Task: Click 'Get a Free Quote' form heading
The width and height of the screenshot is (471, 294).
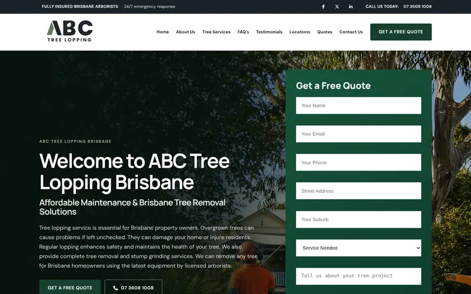Action: click(333, 86)
